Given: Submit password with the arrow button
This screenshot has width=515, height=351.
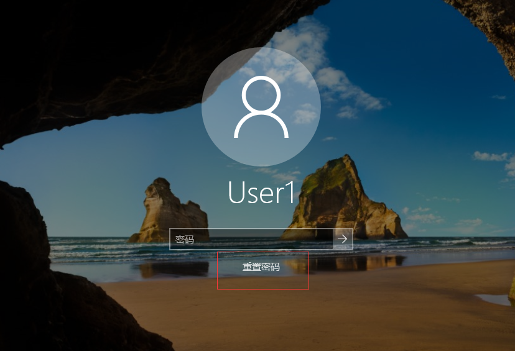Looking at the screenshot, I should pos(343,239).
